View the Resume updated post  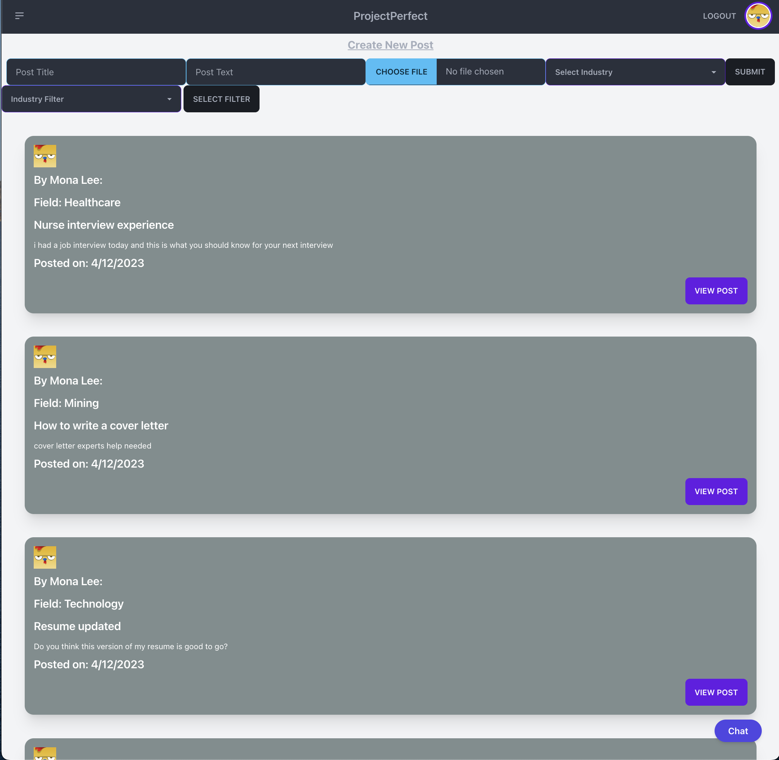click(x=716, y=692)
